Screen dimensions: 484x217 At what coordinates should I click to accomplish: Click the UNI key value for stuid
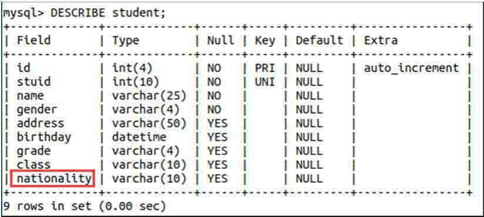click(265, 82)
